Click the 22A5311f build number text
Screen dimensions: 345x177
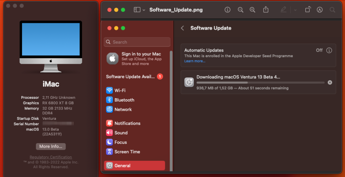coord(52,134)
